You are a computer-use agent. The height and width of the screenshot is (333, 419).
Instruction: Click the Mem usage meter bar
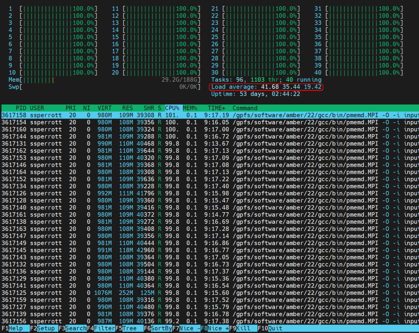104,80
